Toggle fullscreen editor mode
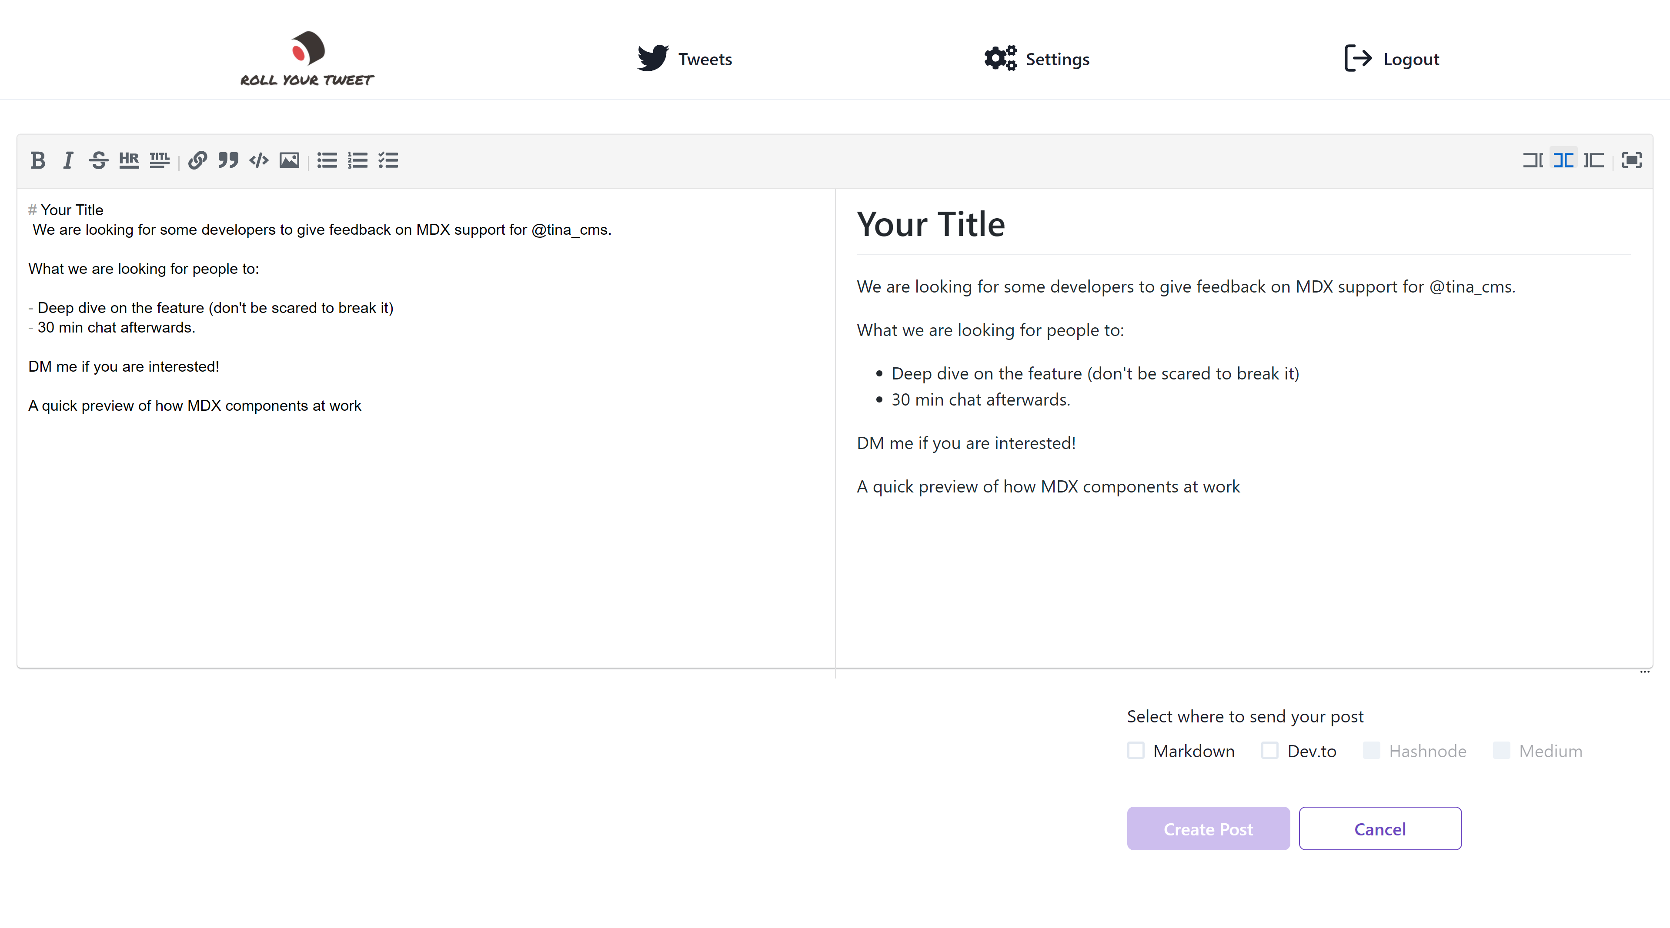This screenshot has height=928, width=1670. [1632, 160]
